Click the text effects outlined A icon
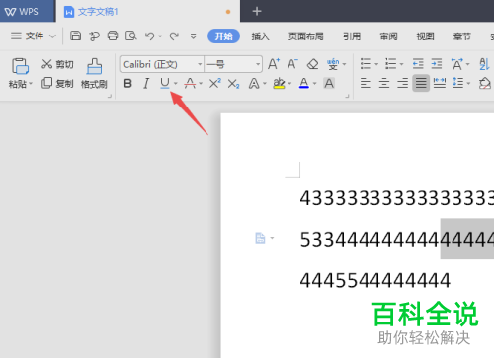This screenshot has height=358, width=494. click(254, 84)
